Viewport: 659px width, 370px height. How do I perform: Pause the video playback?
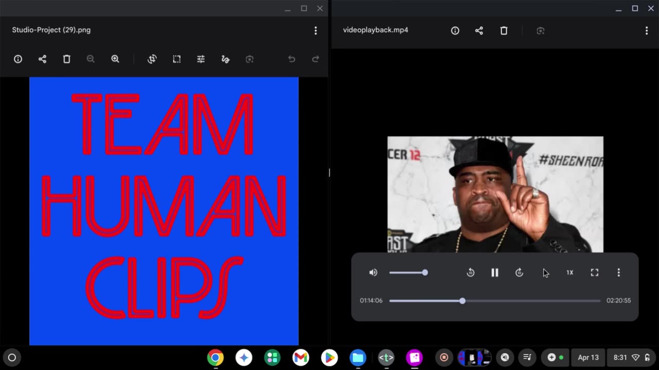point(495,272)
